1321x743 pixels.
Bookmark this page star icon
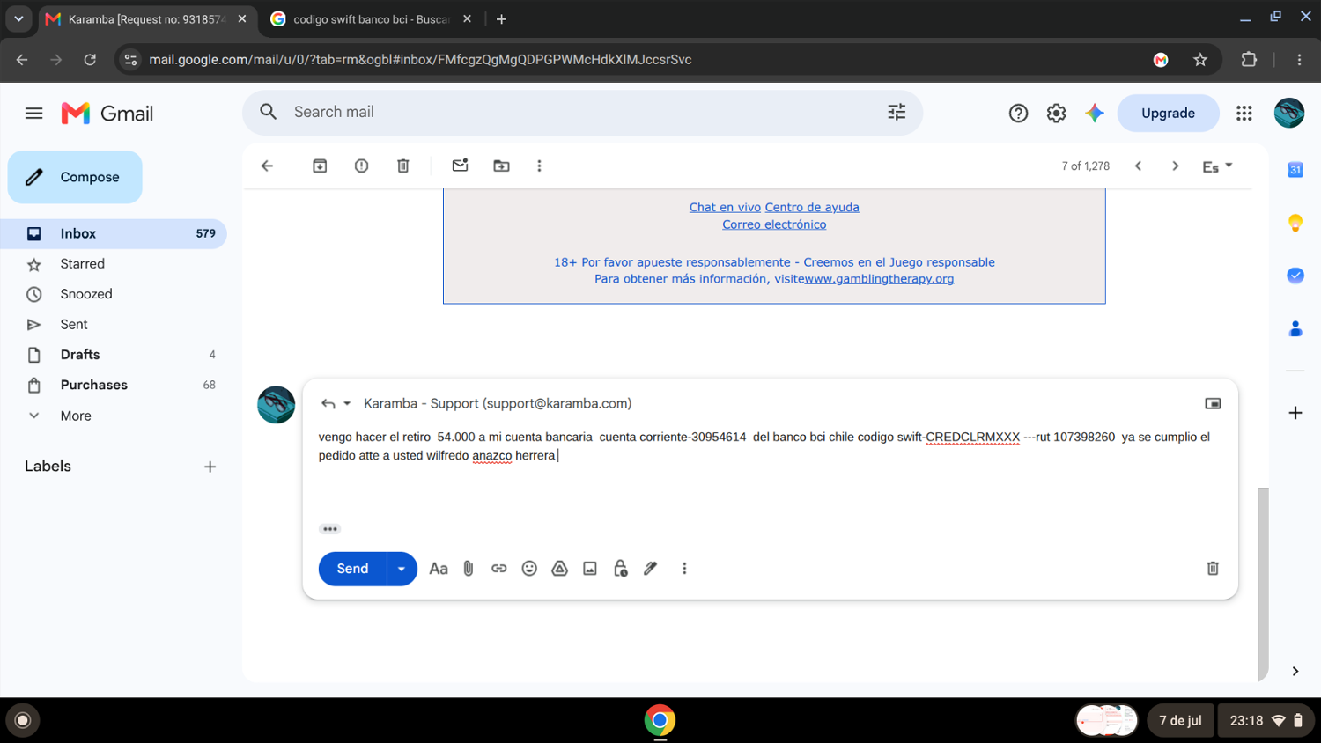click(x=1199, y=60)
